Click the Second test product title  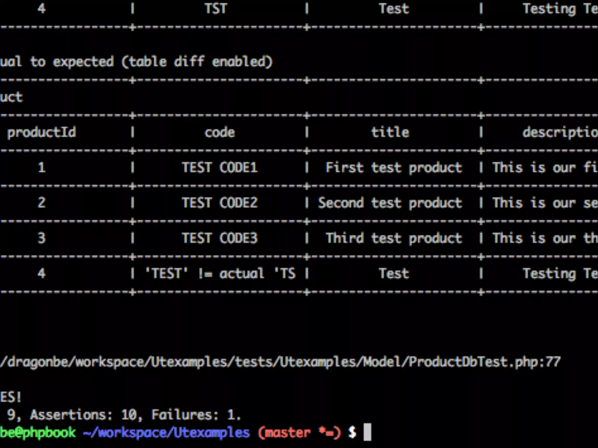pyautogui.click(x=390, y=203)
